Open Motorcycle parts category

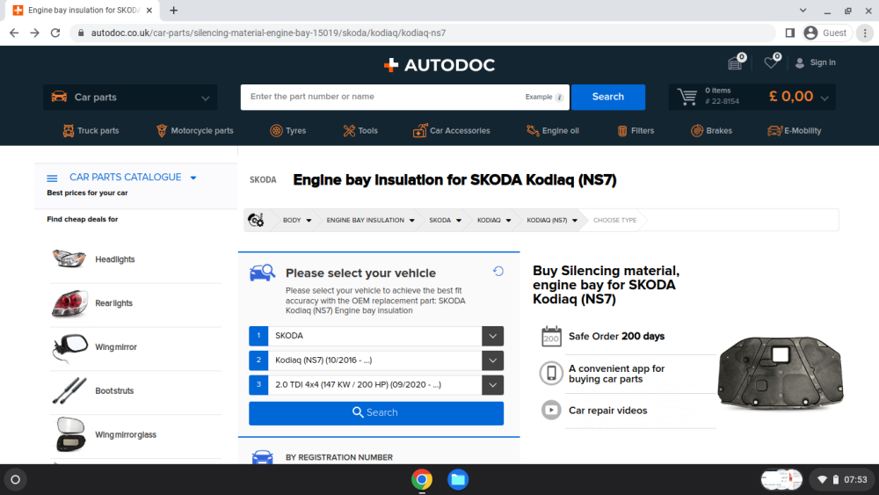(x=194, y=131)
